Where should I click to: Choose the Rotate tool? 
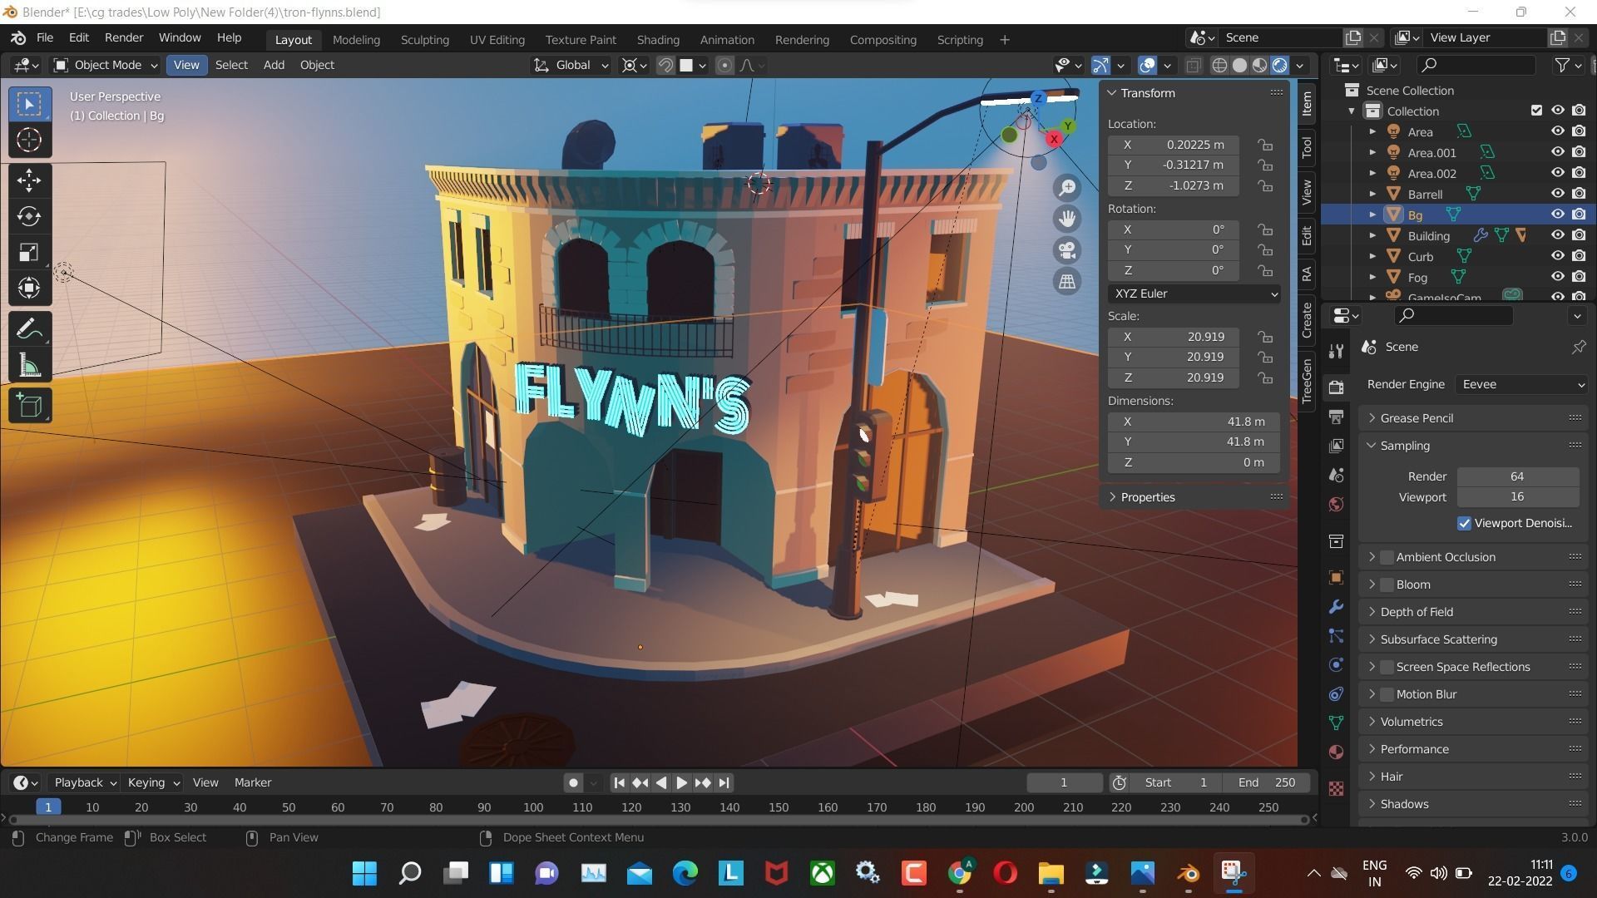pyautogui.click(x=29, y=216)
